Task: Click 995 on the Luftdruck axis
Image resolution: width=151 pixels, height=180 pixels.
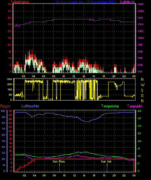Action: coord(140,45)
